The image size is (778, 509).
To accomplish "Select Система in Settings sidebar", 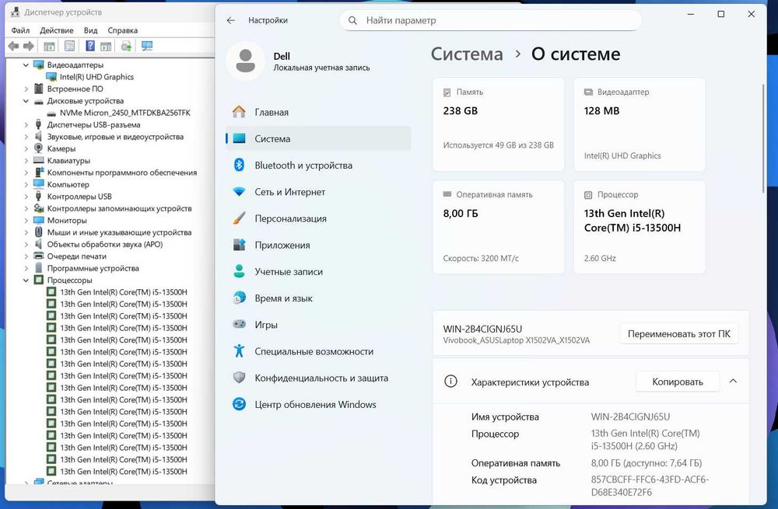I will tap(318, 139).
